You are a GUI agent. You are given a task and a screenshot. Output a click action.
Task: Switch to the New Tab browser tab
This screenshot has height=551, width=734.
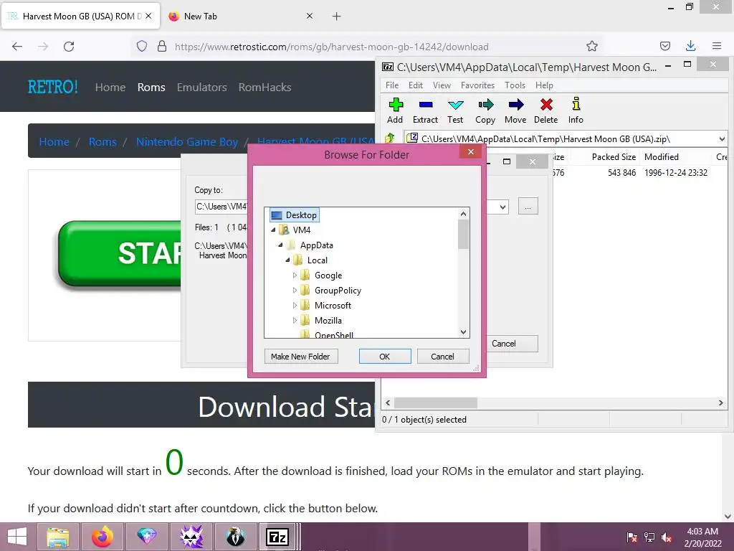pos(240,17)
